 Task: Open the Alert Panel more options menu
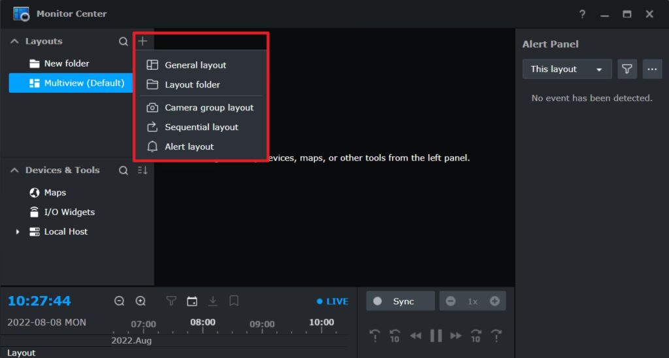(651, 69)
